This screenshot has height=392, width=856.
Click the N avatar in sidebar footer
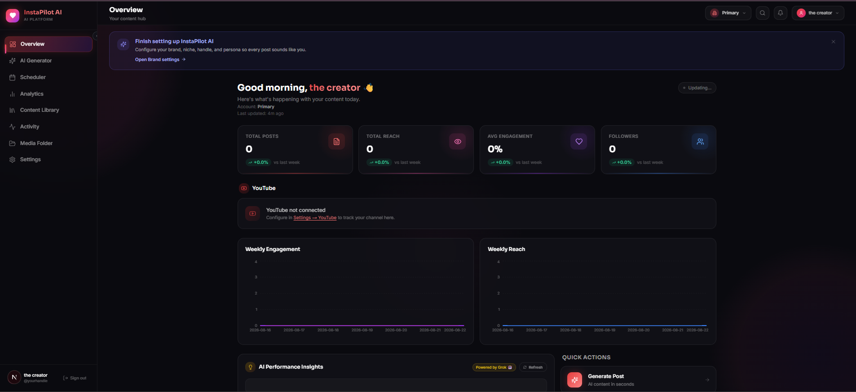click(x=14, y=377)
